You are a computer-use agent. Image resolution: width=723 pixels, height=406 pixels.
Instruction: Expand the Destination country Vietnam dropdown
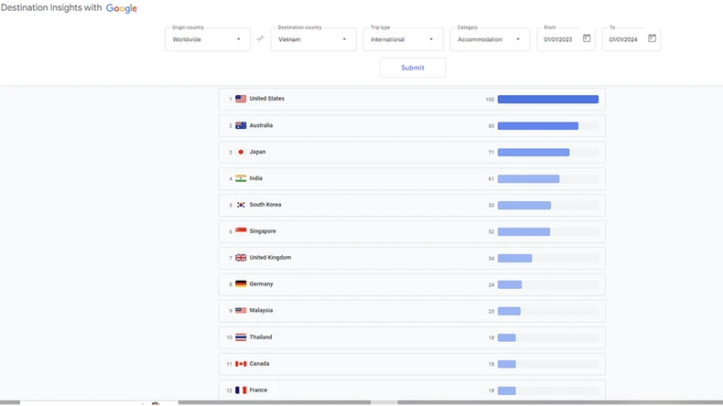tap(313, 39)
